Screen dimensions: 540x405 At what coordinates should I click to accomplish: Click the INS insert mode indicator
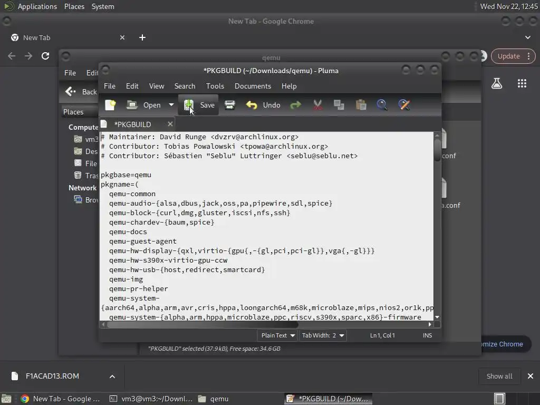[x=427, y=335]
